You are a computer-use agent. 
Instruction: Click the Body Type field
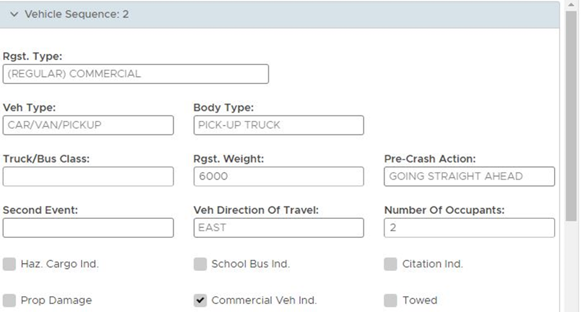[279, 125]
